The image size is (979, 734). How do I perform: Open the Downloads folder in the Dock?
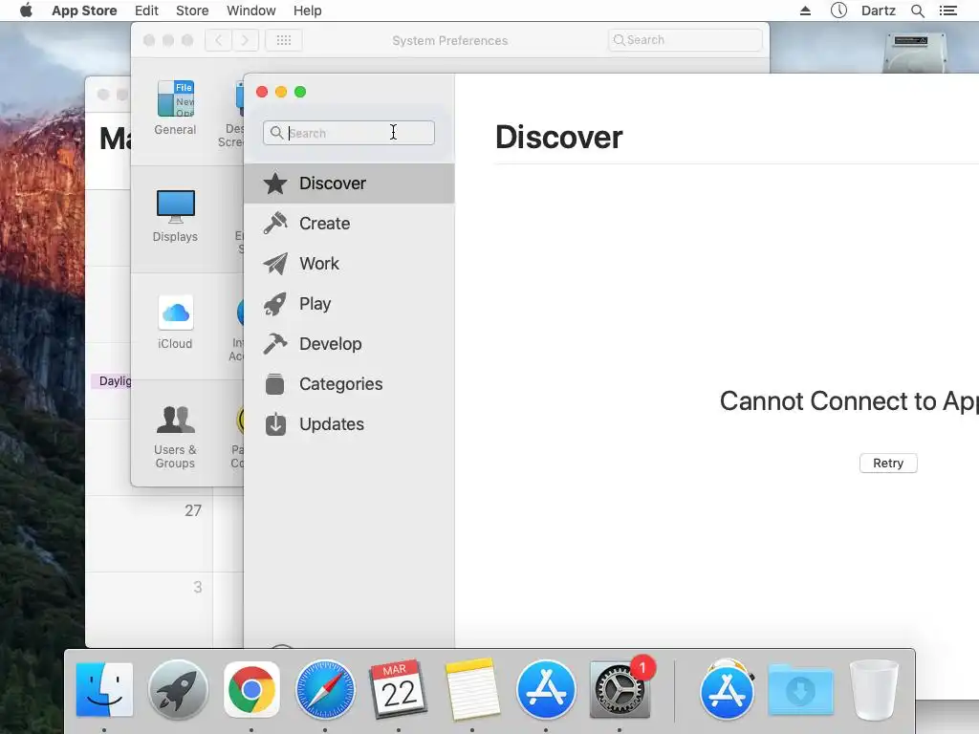click(800, 689)
